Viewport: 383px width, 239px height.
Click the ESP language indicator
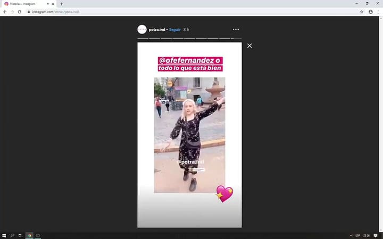(357, 235)
